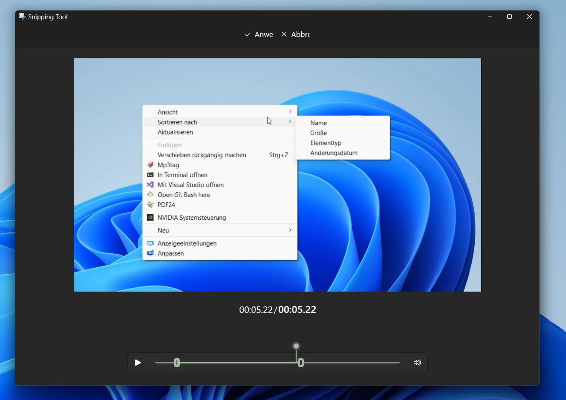Expand the Neu submenu arrow
This screenshot has height=400, width=566.
(x=290, y=230)
